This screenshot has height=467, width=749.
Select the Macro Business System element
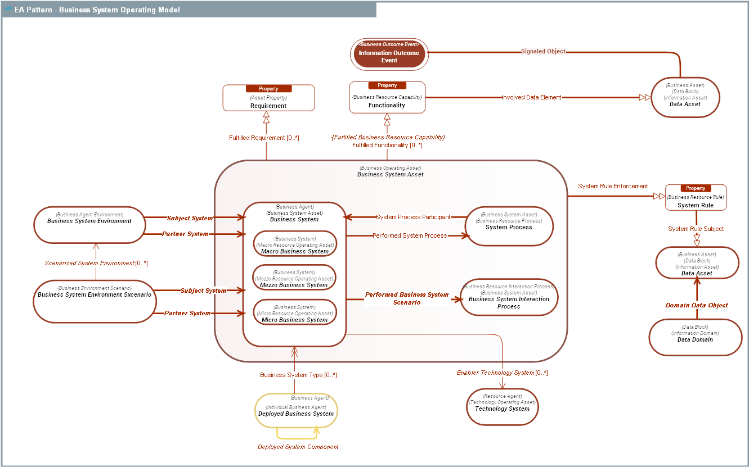[295, 244]
